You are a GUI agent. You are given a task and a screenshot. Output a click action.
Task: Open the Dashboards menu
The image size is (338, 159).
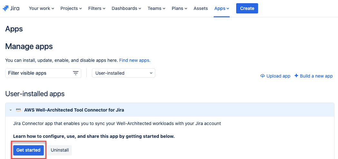(x=127, y=8)
